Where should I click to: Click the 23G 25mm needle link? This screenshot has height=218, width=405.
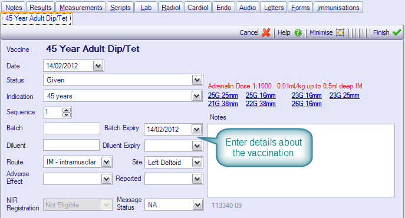[x=344, y=95]
